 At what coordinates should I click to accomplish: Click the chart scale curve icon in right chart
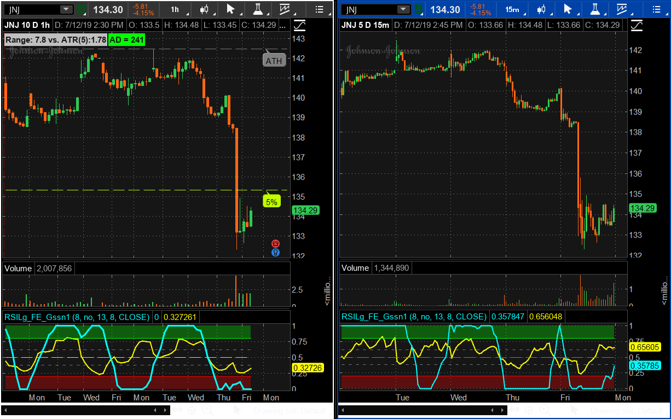637,25
